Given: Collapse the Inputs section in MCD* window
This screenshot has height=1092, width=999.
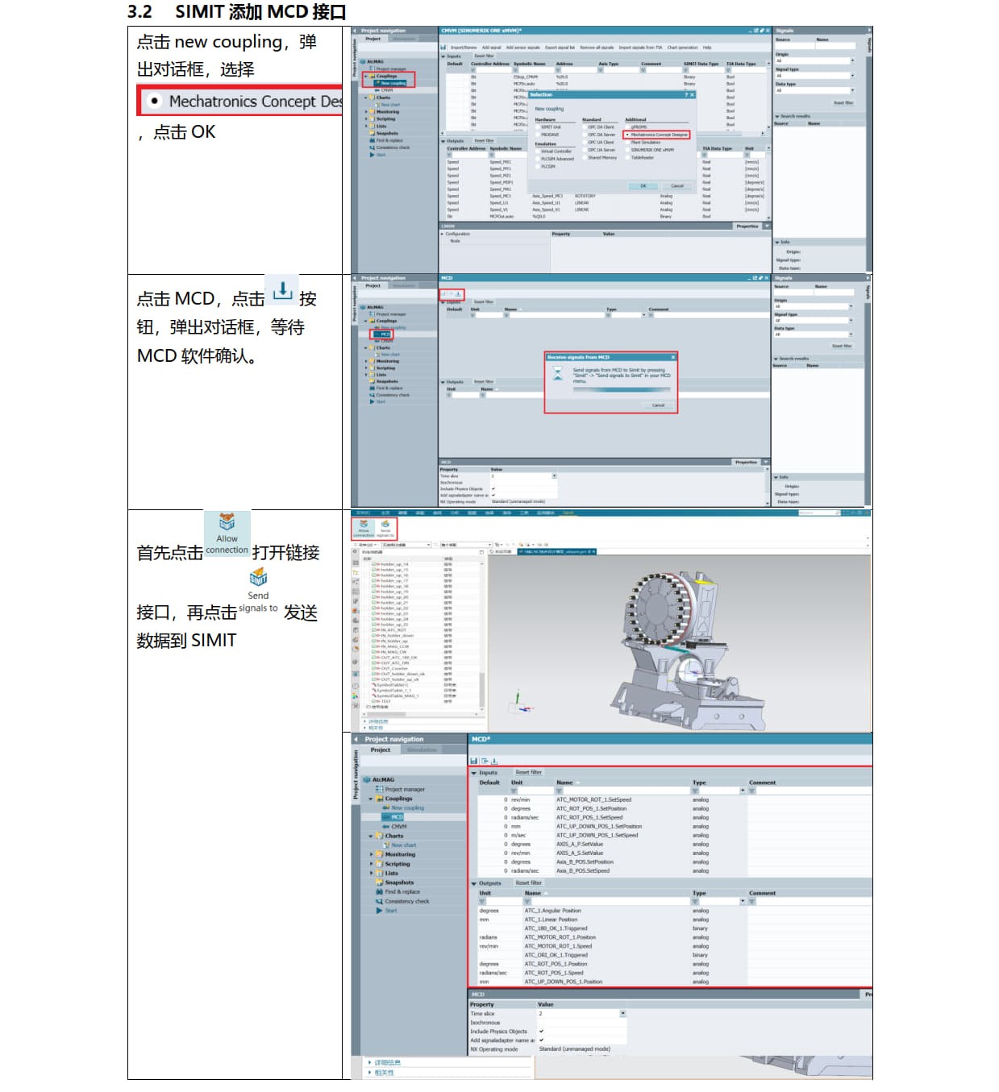Looking at the screenshot, I should (x=474, y=772).
